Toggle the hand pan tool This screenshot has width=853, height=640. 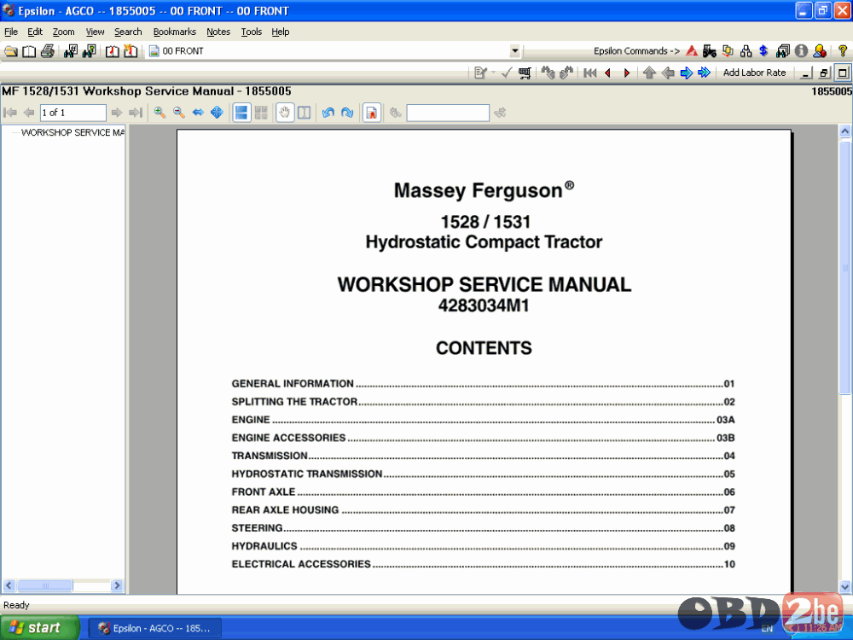pyautogui.click(x=285, y=113)
